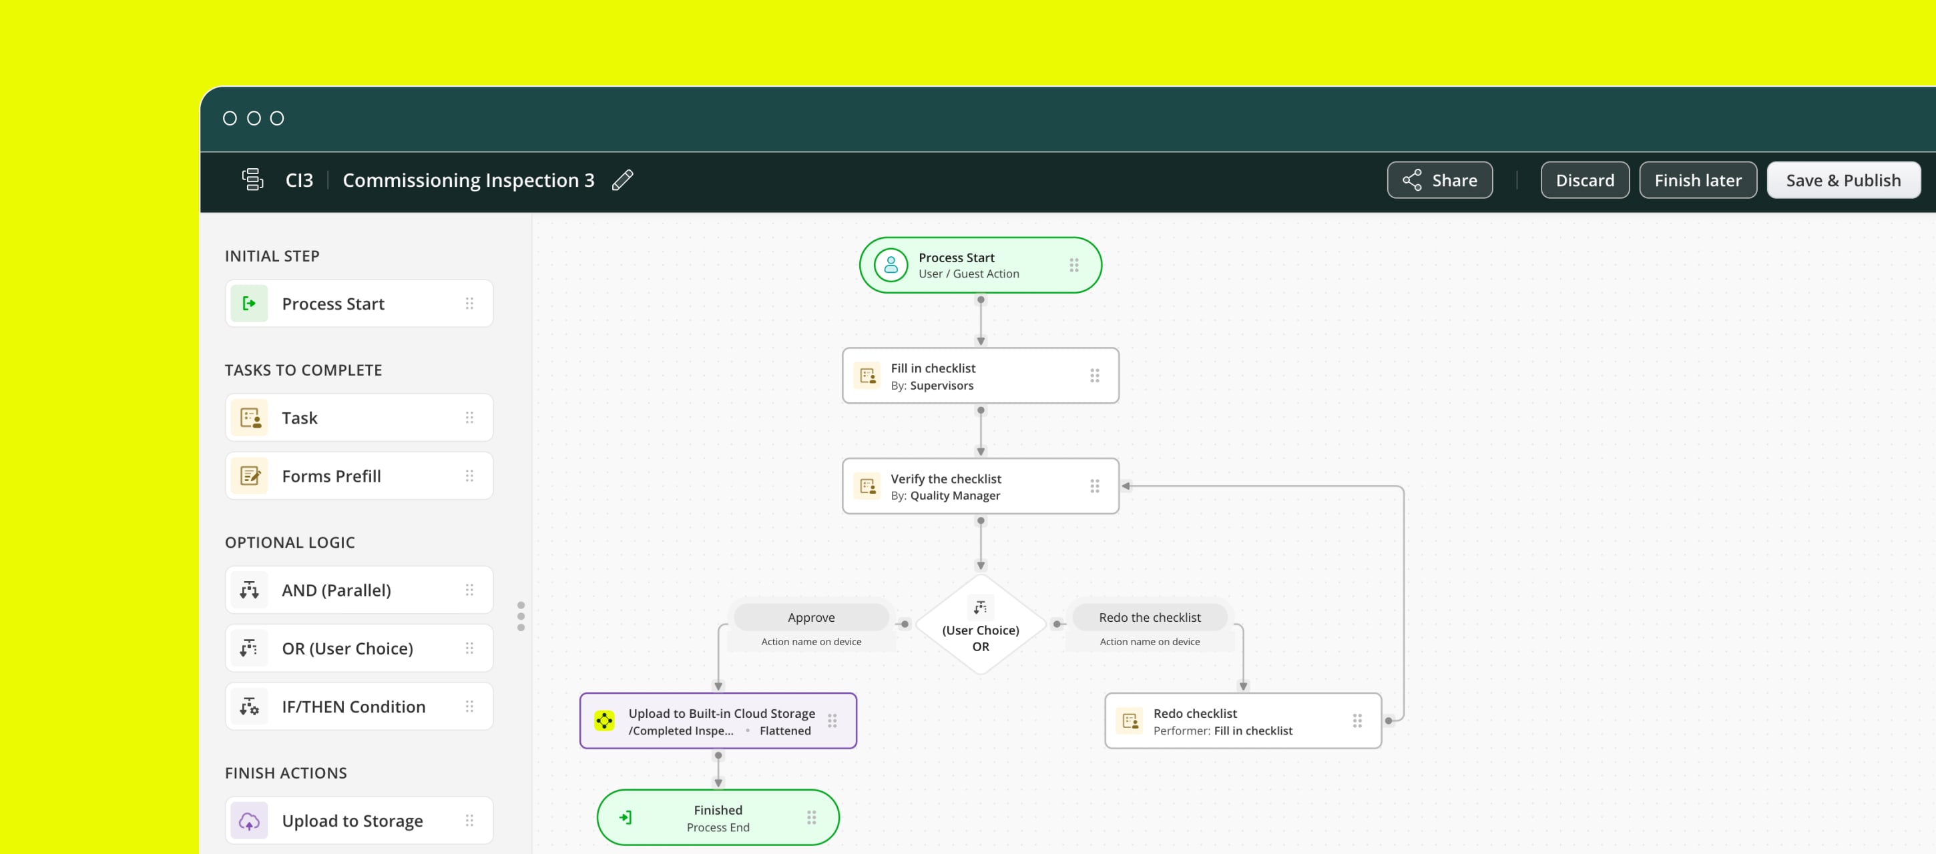
Task: Click the pencil icon to rename workflow
Action: (x=622, y=180)
